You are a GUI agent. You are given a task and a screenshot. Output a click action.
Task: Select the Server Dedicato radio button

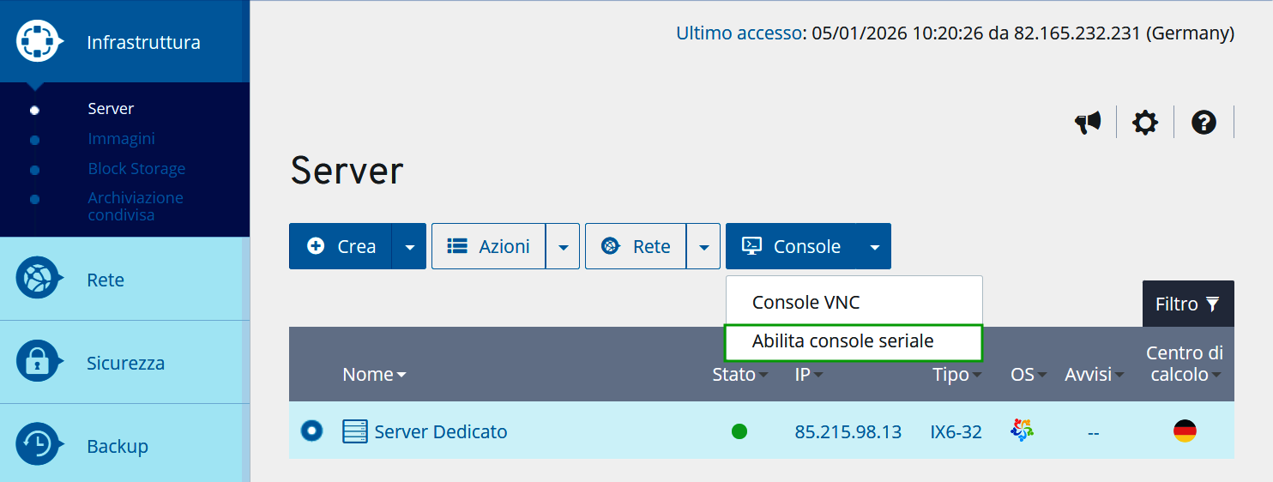pyautogui.click(x=311, y=431)
